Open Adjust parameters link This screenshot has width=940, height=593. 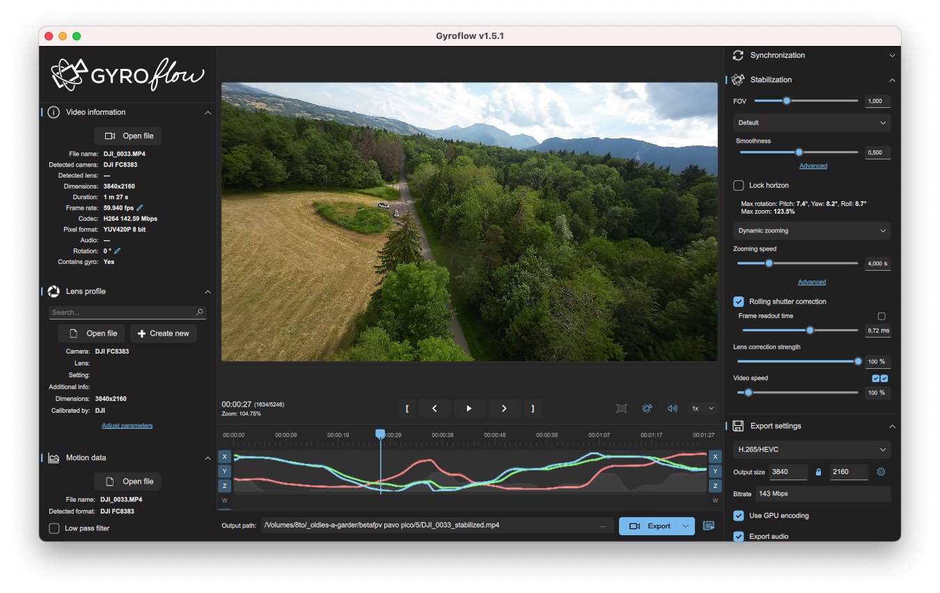[x=127, y=425]
